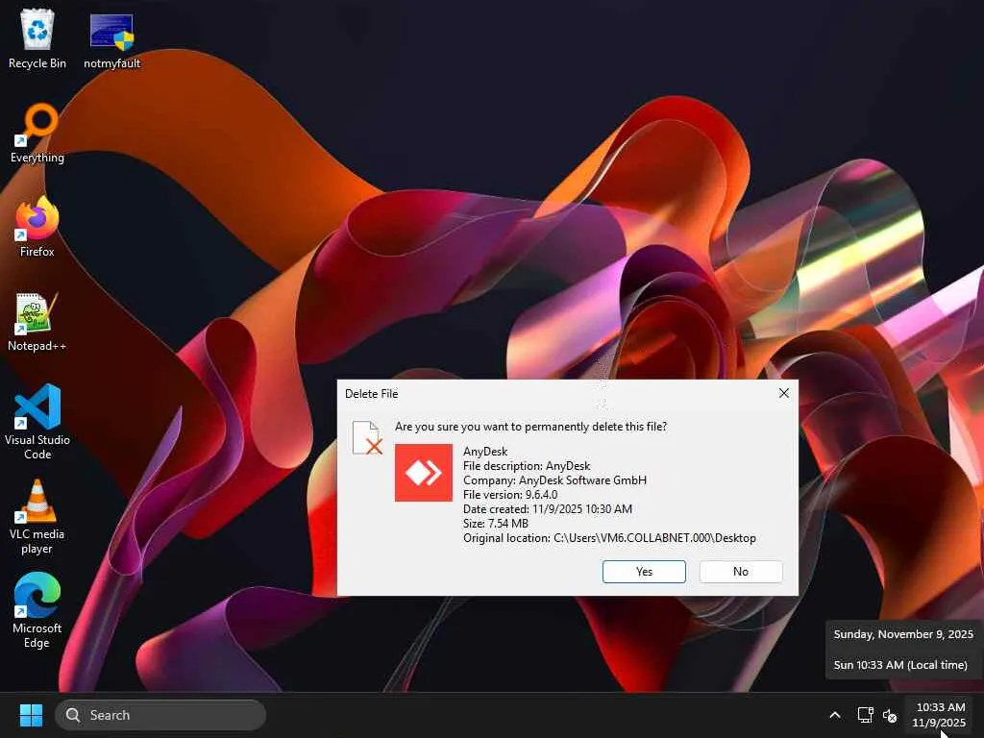Click the Delete File dialog title

(x=372, y=393)
